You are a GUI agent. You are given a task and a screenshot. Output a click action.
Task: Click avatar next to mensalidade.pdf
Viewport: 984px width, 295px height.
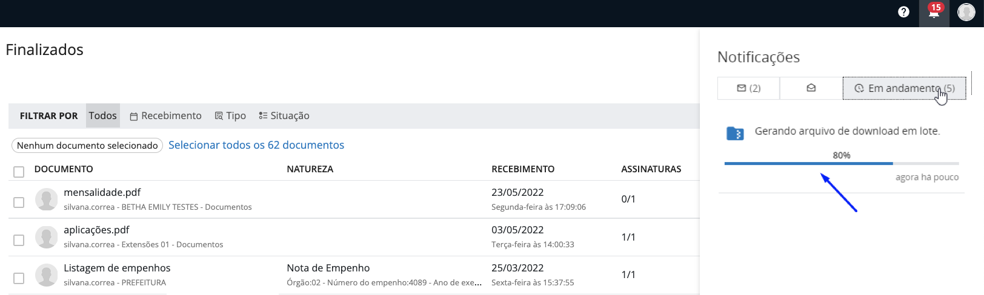pyautogui.click(x=47, y=199)
